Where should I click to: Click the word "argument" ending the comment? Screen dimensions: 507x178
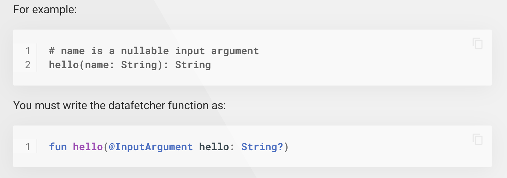pyautogui.click(x=235, y=51)
